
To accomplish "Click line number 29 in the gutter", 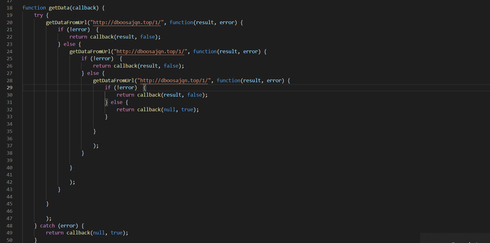I will 9,88.
